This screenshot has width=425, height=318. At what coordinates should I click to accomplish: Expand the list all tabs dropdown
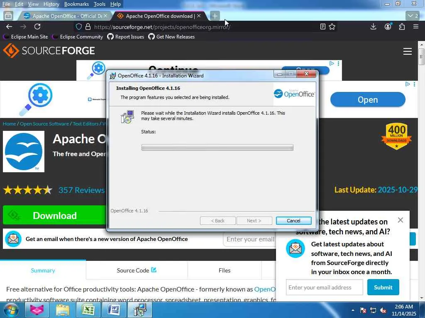click(x=413, y=16)
